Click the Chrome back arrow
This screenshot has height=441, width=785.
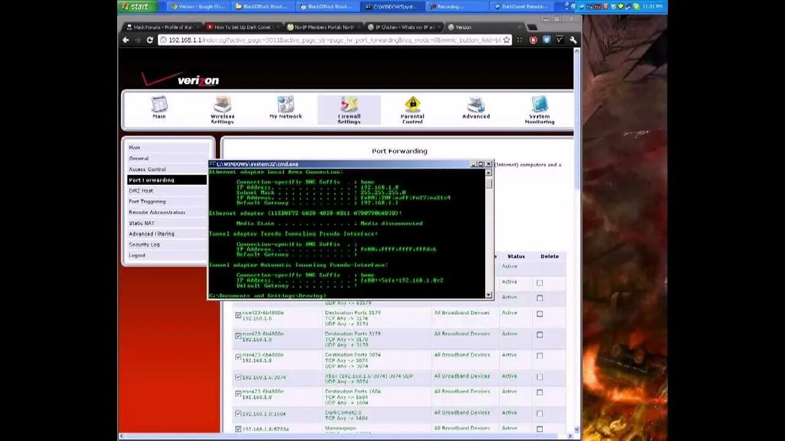point(126,40)
